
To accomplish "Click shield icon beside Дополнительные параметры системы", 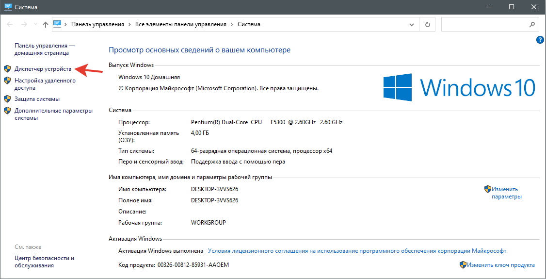I will 7,111.
